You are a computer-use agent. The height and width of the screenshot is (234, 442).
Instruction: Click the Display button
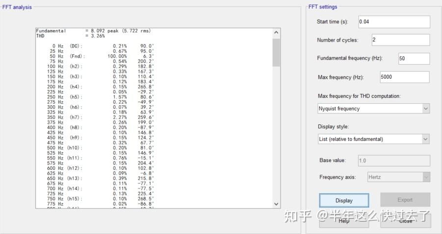[x=344, y=201]
